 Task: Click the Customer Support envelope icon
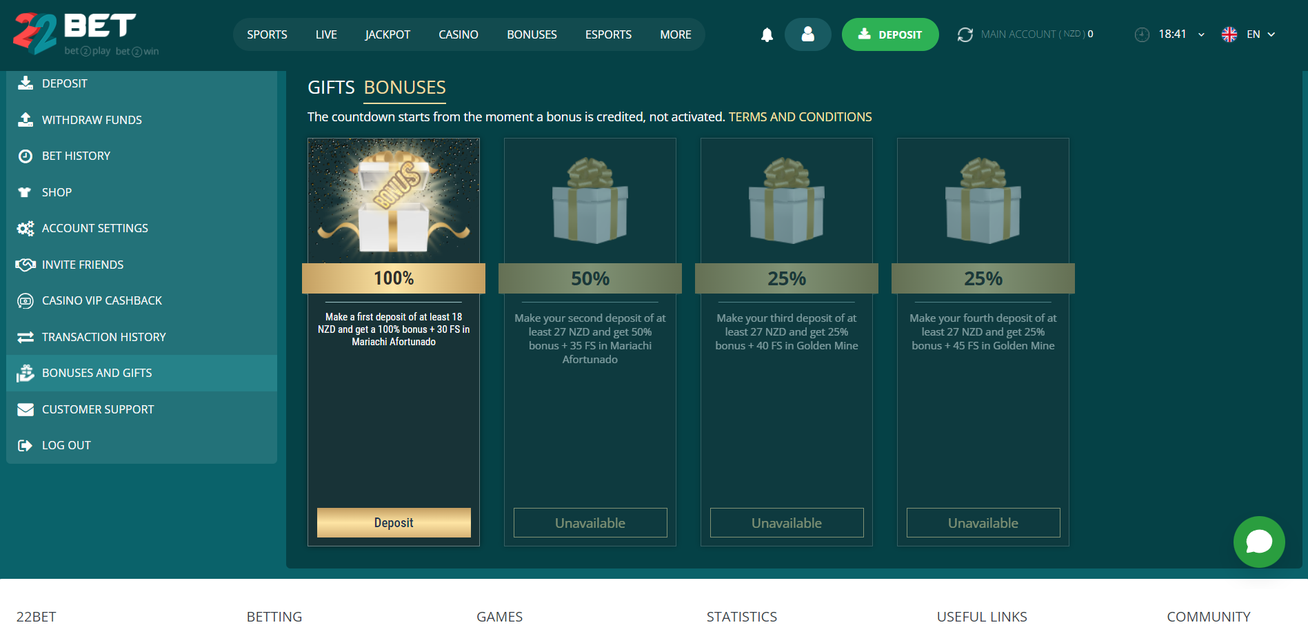click(26, 409)
